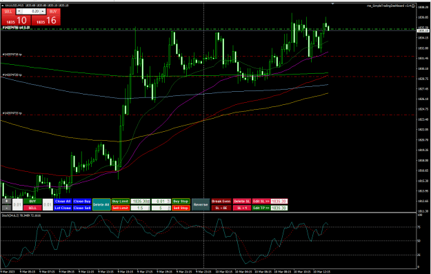The width and height of the screenshot is (431, 274).
Task: Click the 9 Mar 2023 time-axis label
Action: coord(8,271)
